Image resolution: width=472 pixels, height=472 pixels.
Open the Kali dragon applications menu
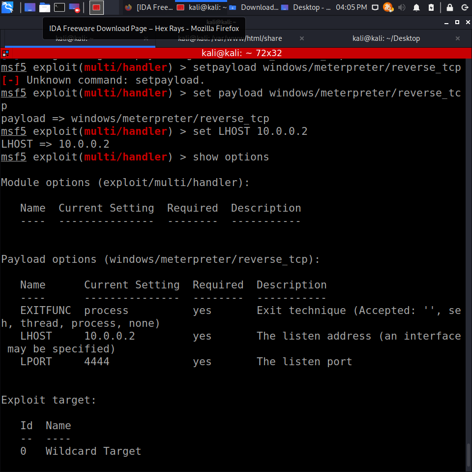7,7
